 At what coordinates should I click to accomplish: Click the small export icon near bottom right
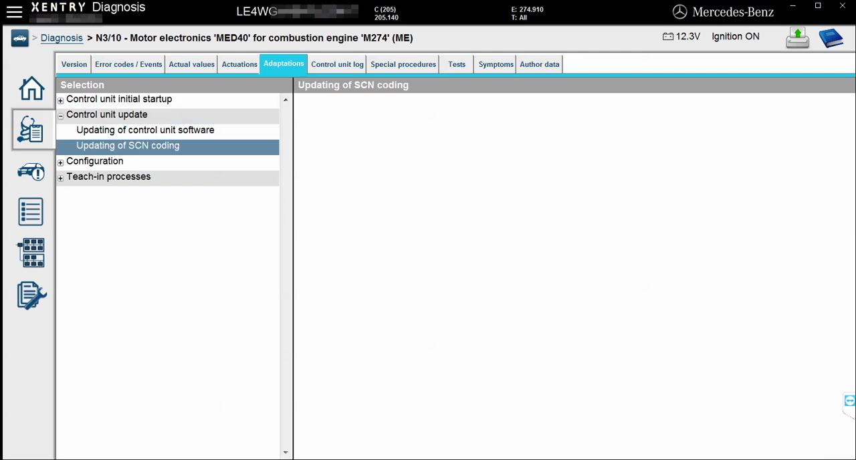(849, 400)
